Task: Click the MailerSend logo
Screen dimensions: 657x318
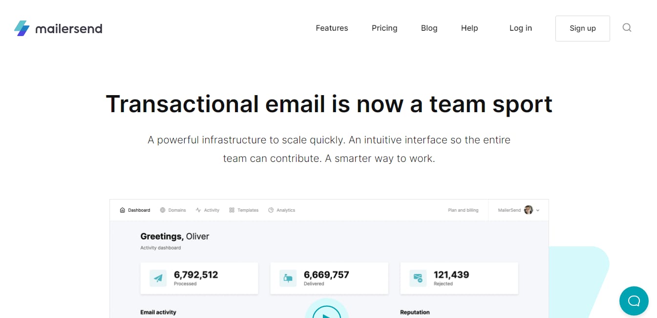Action: coord(58,28)
